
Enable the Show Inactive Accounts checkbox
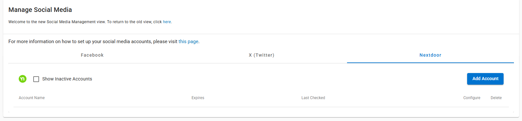(x=36, y=79)
